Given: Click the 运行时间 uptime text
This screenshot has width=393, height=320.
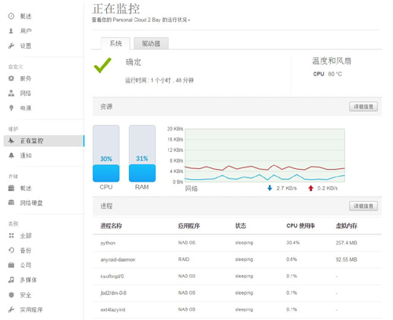Looking at the screenshot, I should (x=160, y=80).
